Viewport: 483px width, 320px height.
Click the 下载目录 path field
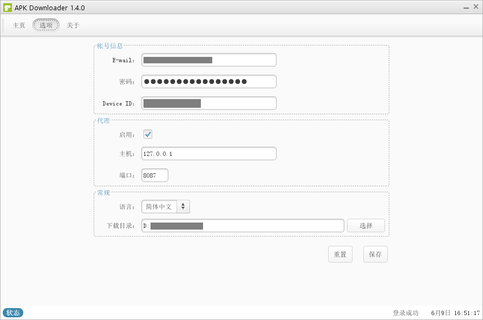pyautogui.click(x=243, y=226)
